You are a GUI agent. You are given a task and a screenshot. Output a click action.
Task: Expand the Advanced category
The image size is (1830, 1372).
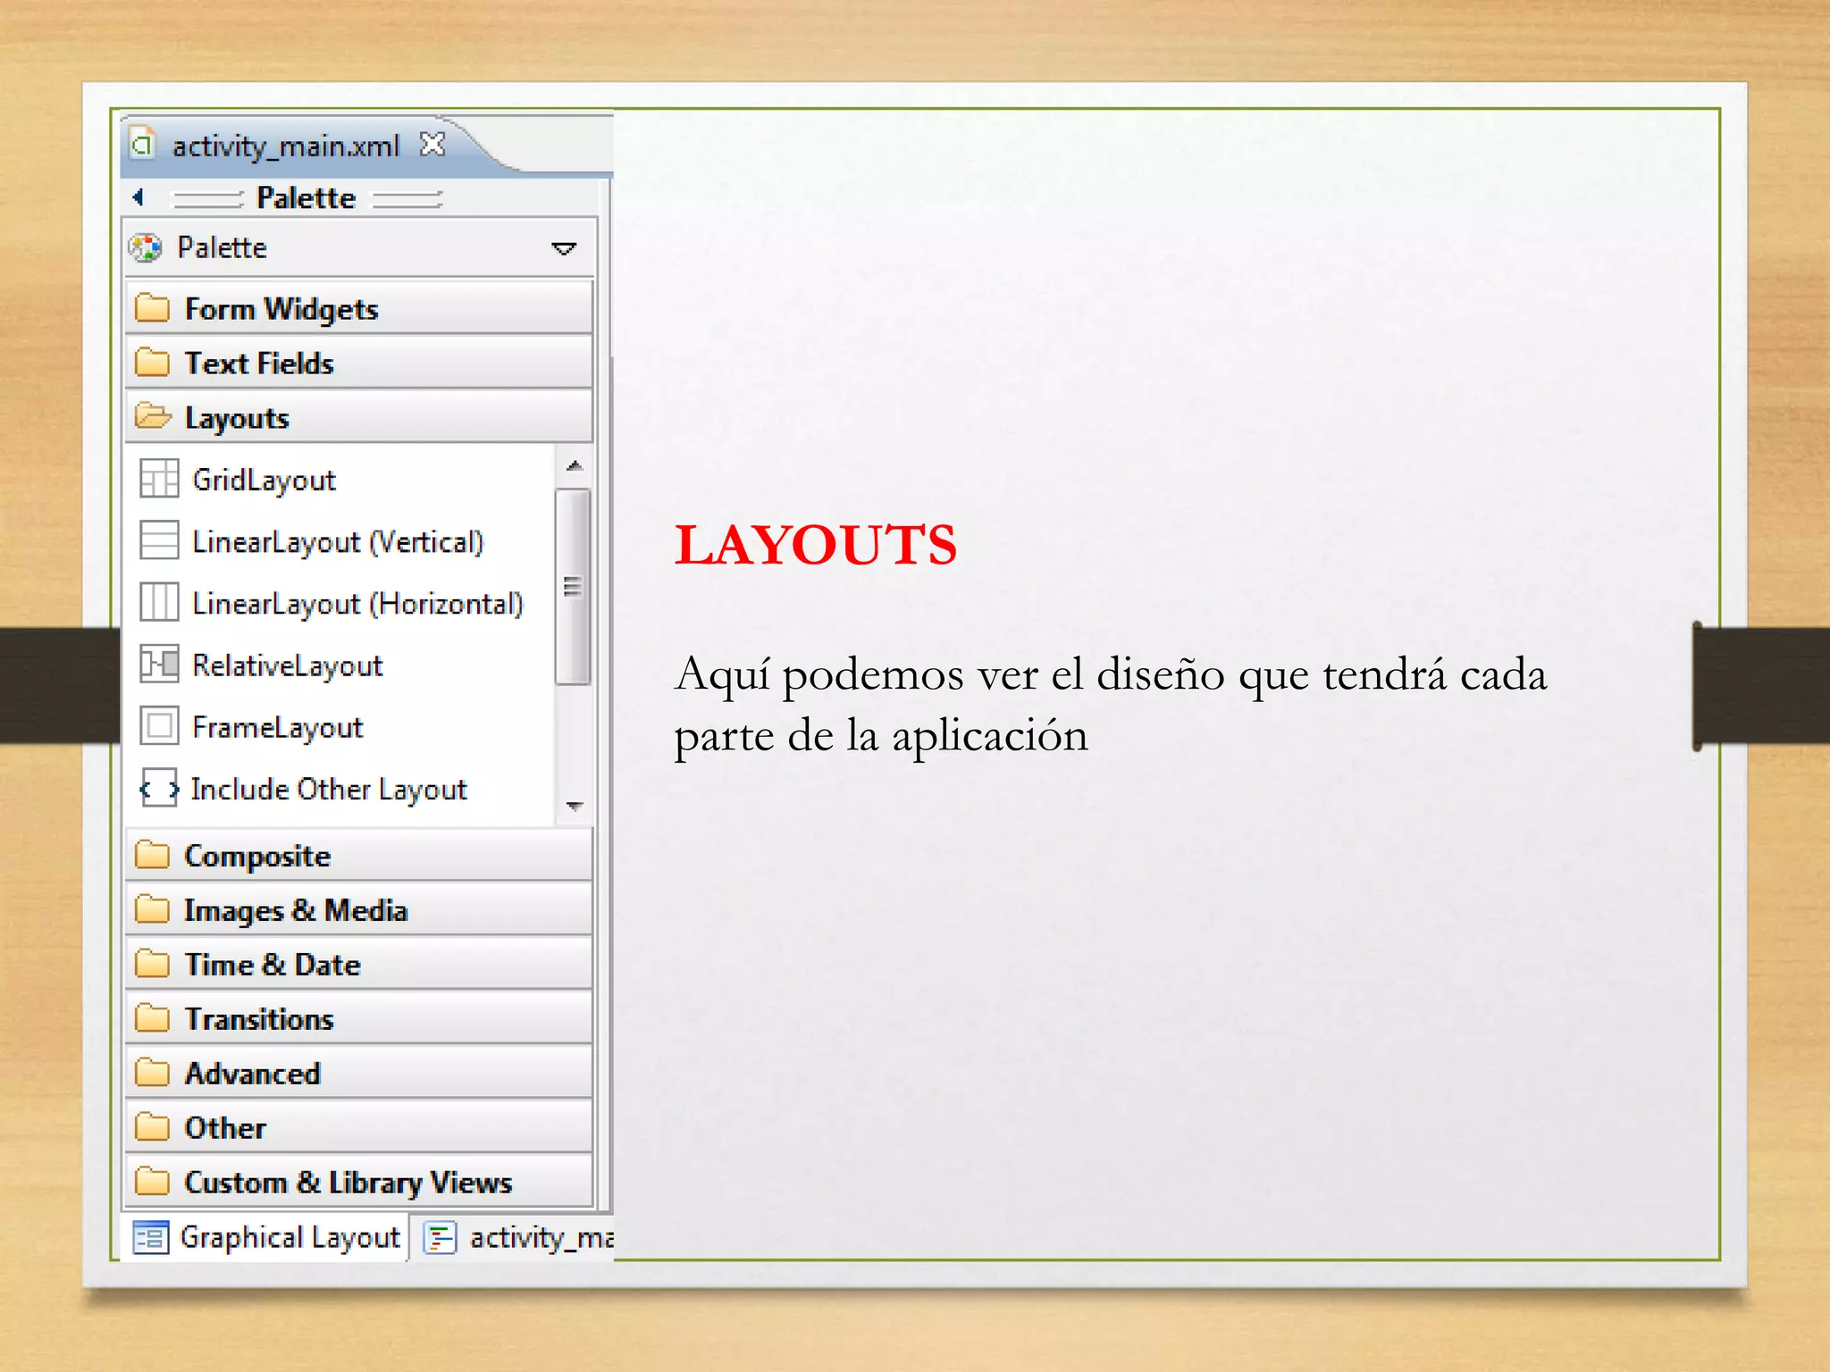coord(358,1073)
